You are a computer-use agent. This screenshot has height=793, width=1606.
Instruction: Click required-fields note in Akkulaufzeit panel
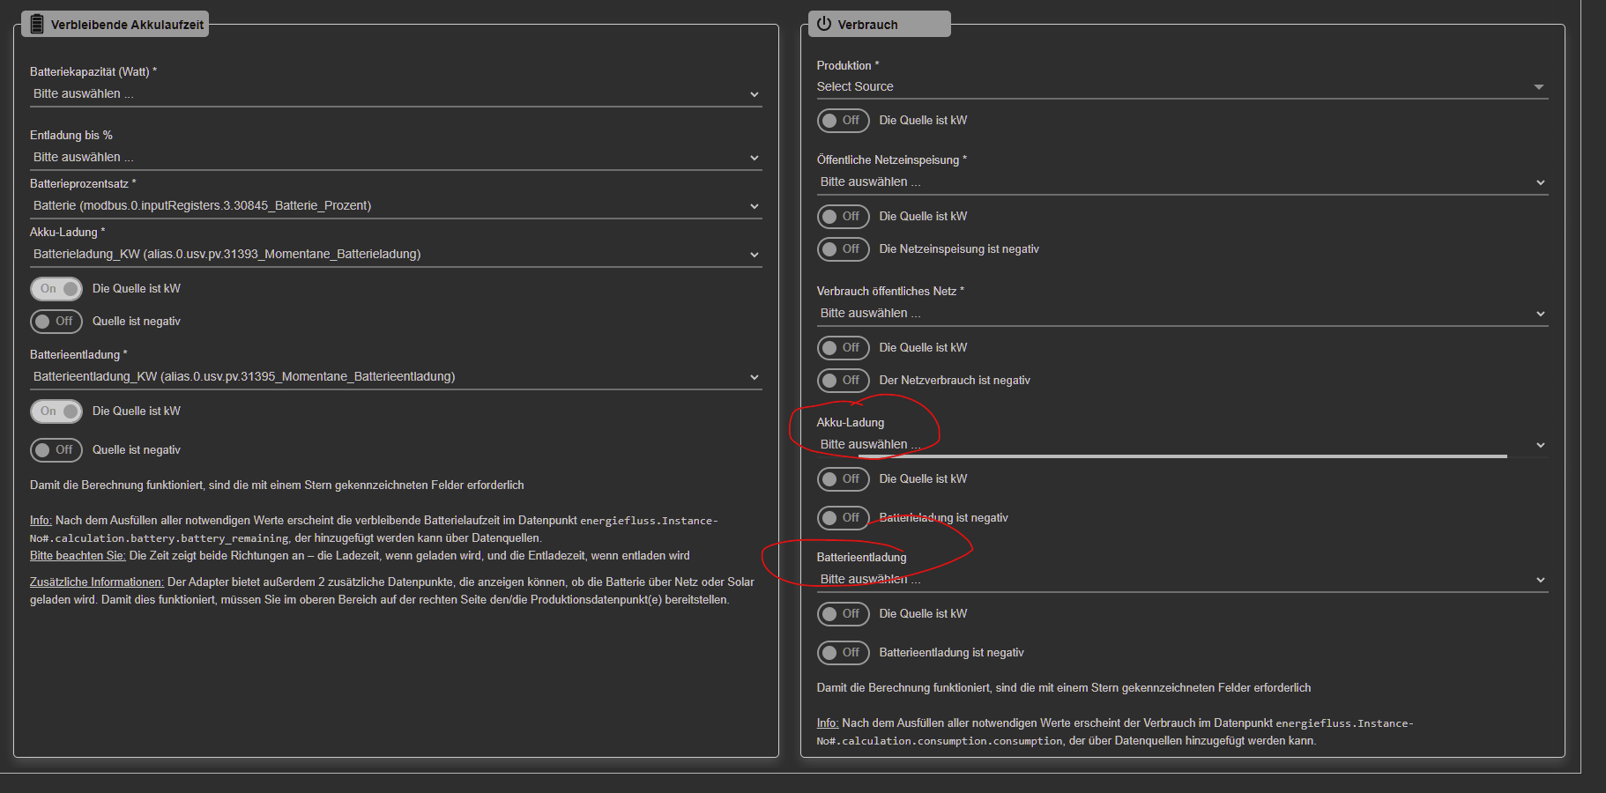coord(277,485)
